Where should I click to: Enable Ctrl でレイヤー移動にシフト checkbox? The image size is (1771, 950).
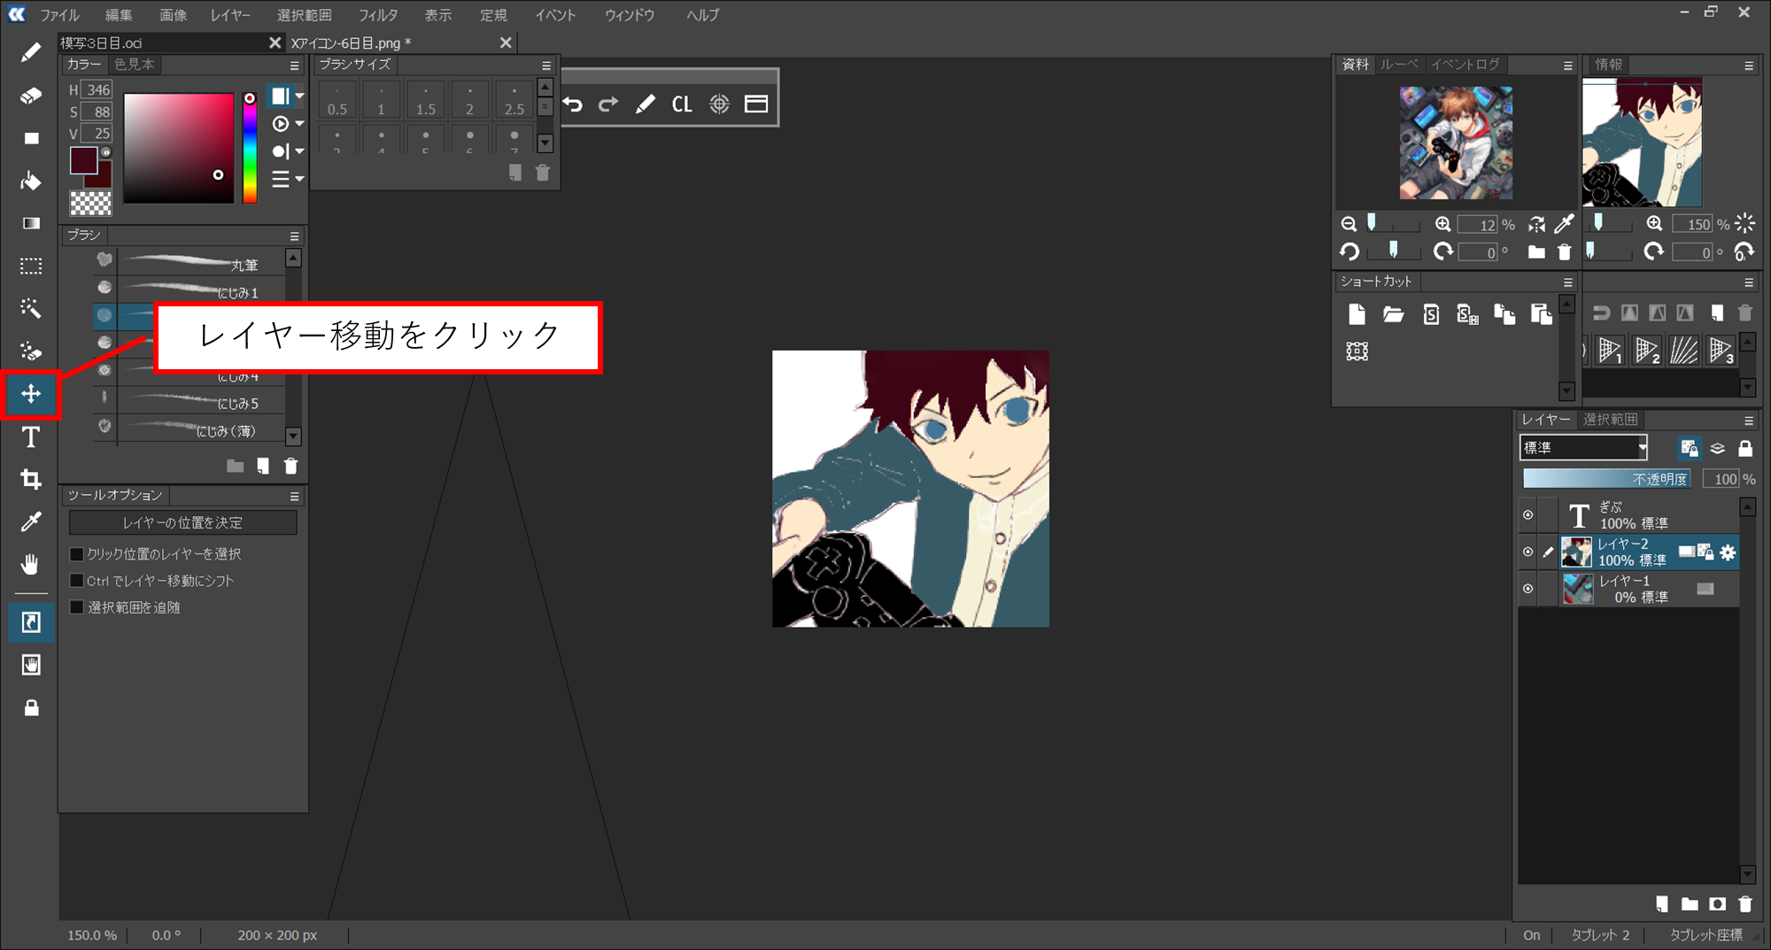point(77,581)
